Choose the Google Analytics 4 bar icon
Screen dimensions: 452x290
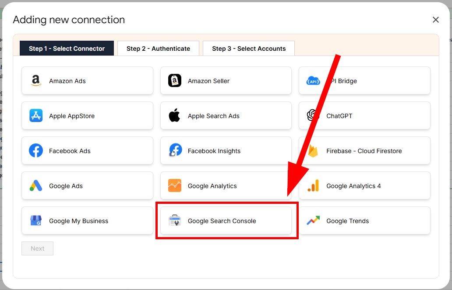(313, 186)
